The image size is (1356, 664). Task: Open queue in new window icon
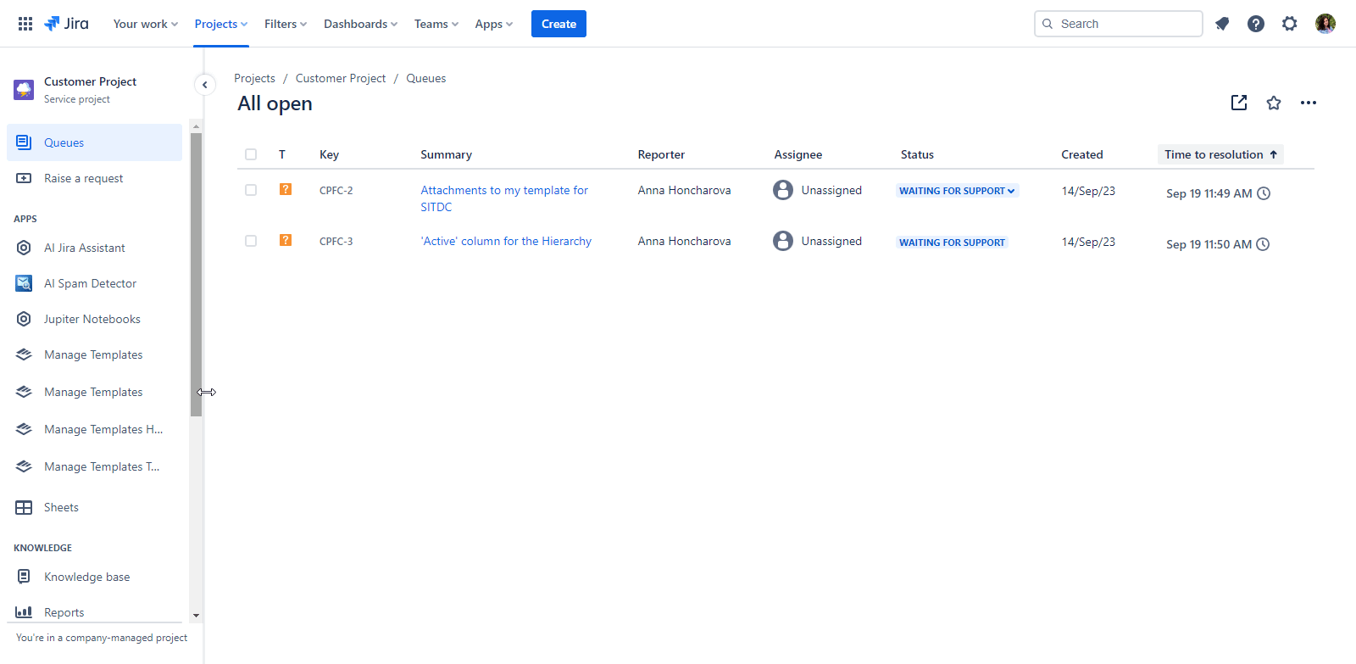pos(1239,103)
